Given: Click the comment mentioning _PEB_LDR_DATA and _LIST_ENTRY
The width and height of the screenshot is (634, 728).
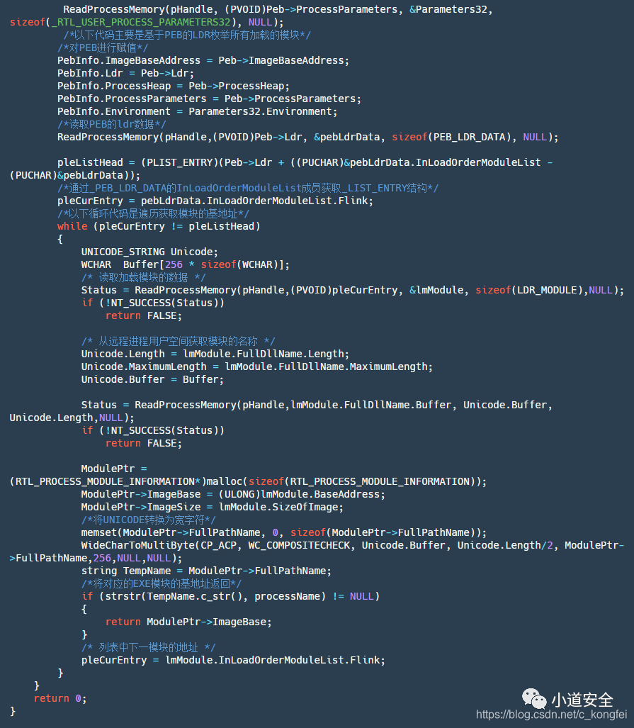Looking at the screenshot, I should [248, 188].
